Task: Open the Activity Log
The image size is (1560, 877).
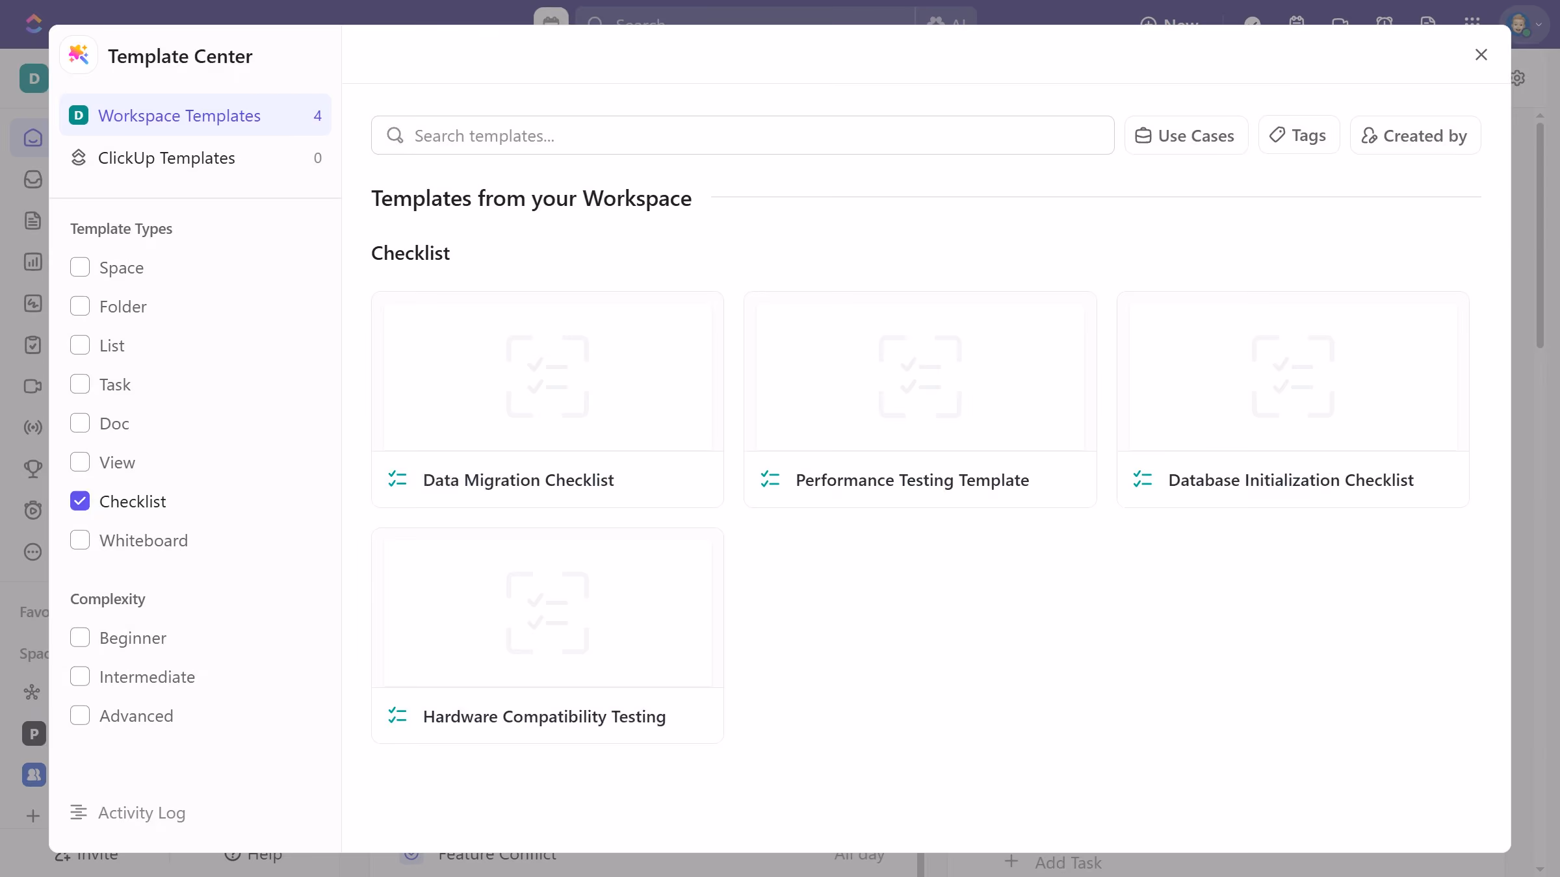Action: [x=128, y=812]
